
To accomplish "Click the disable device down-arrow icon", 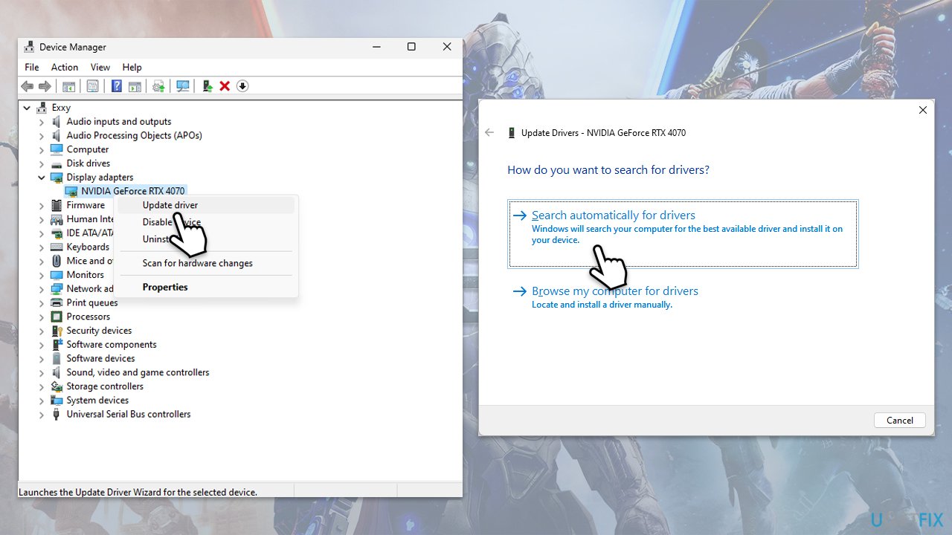I will tap(242, 86).
